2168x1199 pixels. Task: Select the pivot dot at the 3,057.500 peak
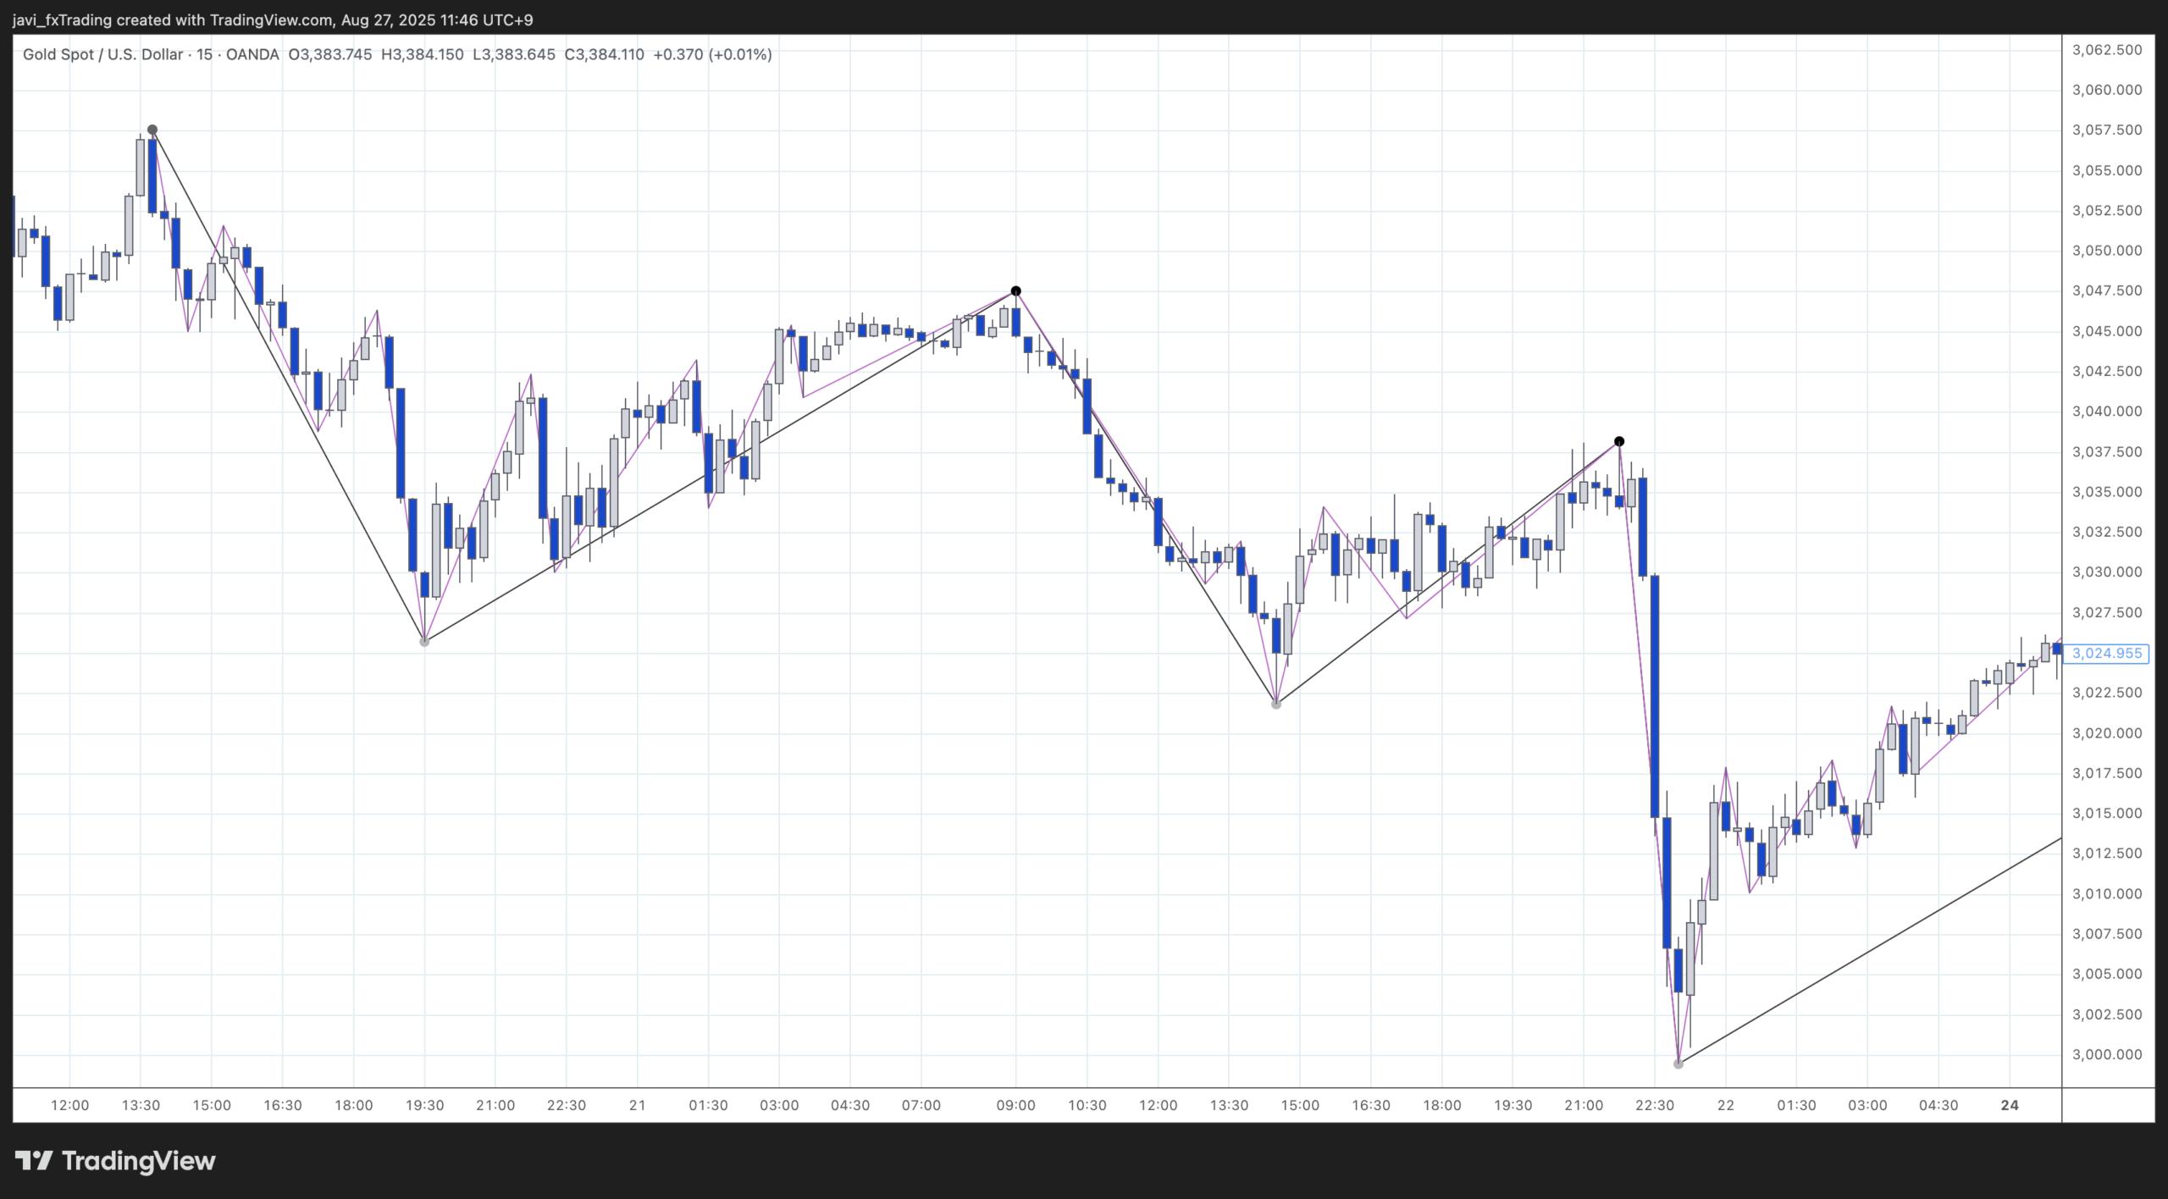[x=152, y=130]
